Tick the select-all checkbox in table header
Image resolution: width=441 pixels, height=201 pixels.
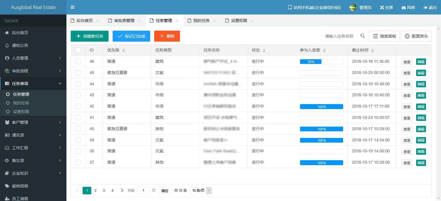click(x=78, y=50)
